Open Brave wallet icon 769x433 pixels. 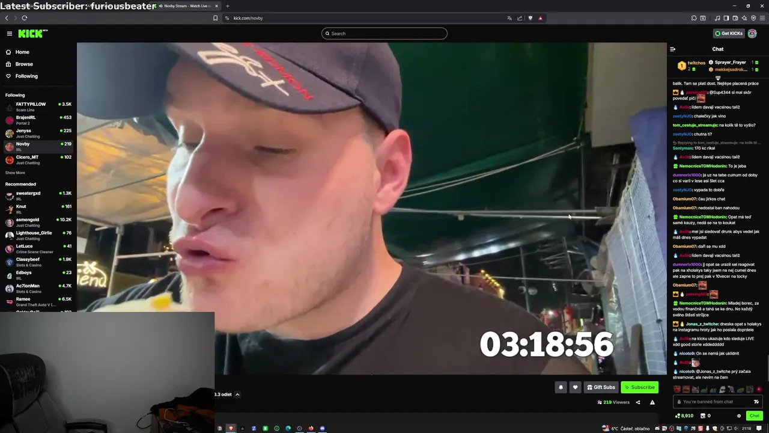click(735, 18)
